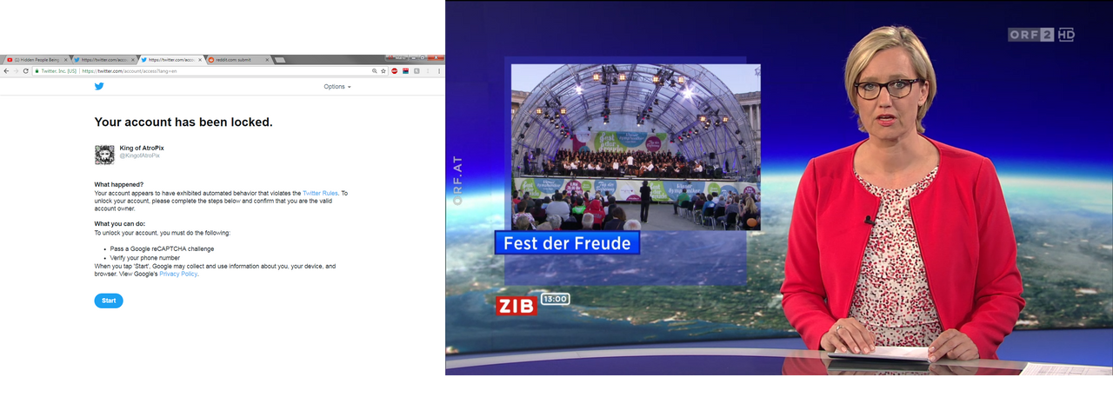Open Google's Privacy Policy link

click(178, 274)
